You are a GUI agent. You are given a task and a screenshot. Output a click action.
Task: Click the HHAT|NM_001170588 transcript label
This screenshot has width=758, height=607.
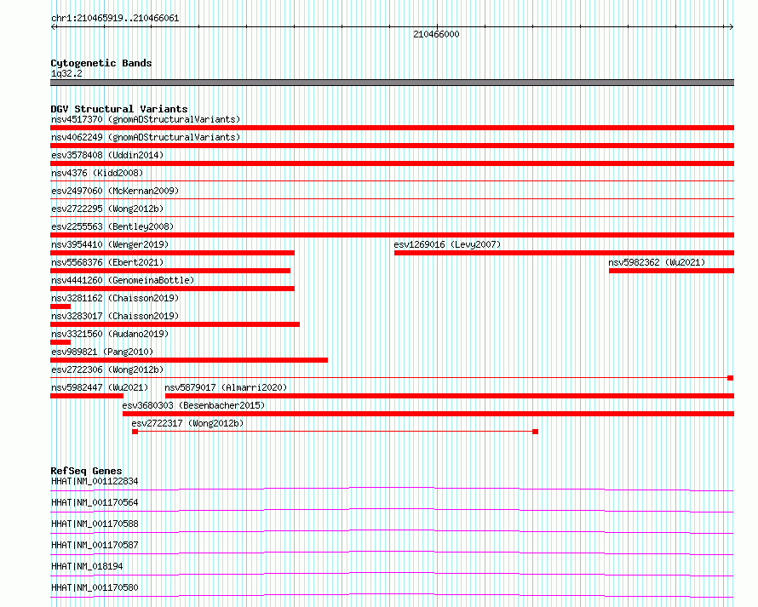(95, 524)
